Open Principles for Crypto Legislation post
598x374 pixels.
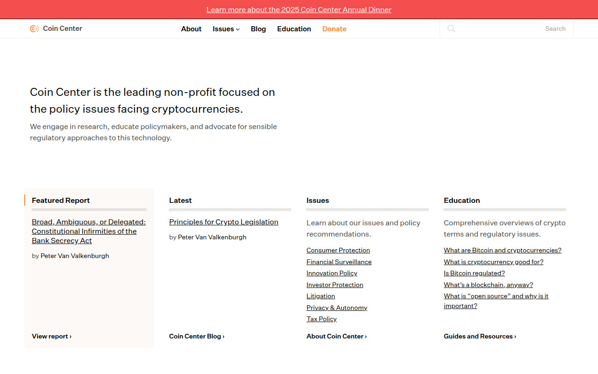click(224, 222)
